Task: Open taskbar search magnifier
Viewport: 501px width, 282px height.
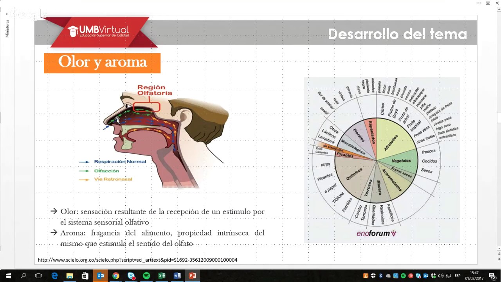Action: click(x=23, y=276)
